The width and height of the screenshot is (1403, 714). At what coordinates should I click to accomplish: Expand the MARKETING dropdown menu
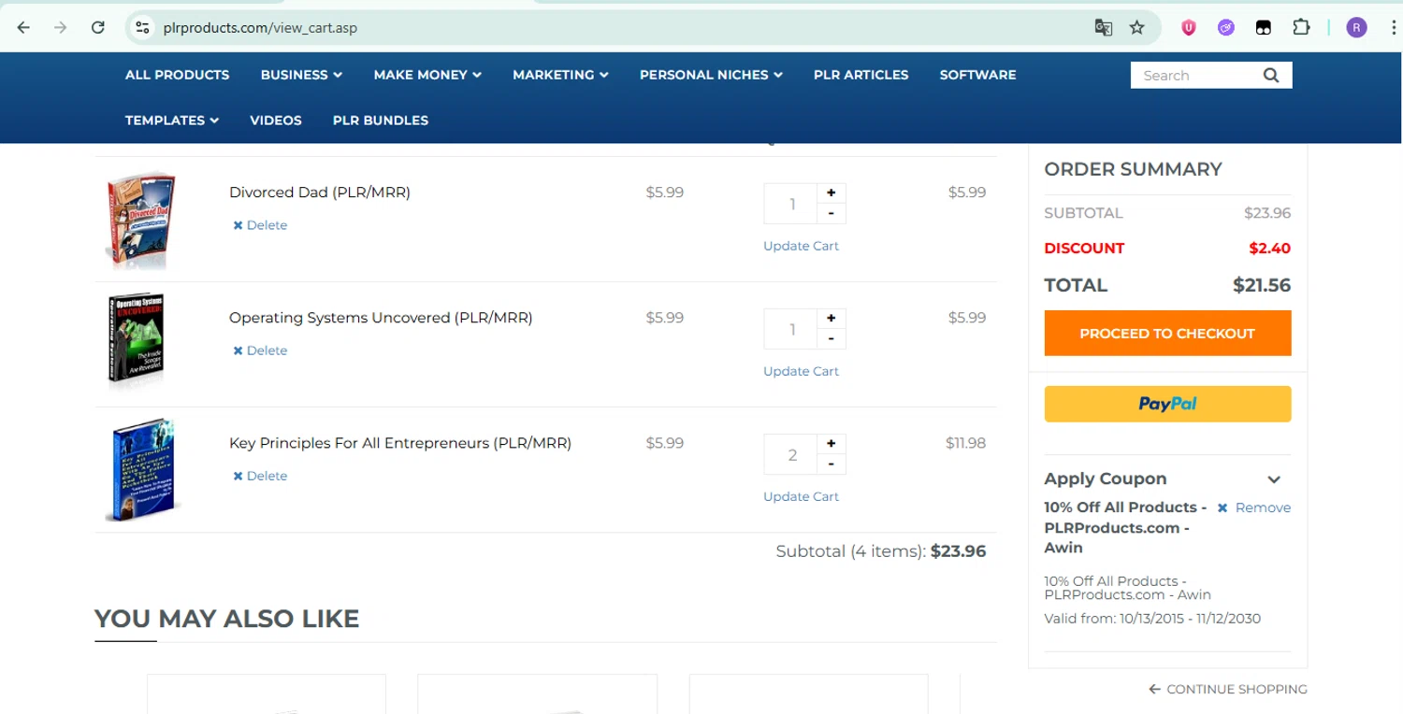click(560, 75)
